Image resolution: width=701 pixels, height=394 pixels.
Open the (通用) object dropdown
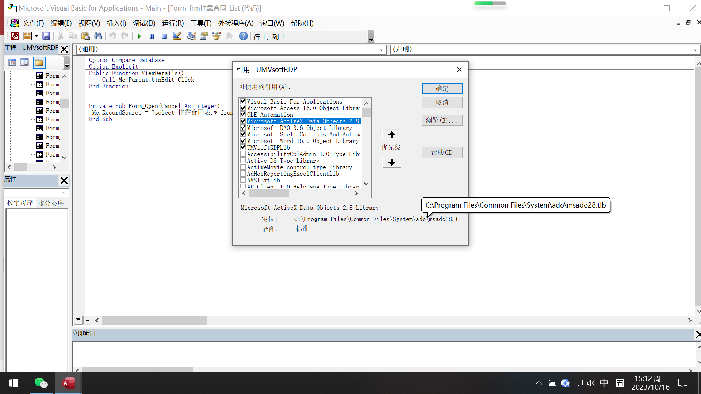click(x=382, y=50)
